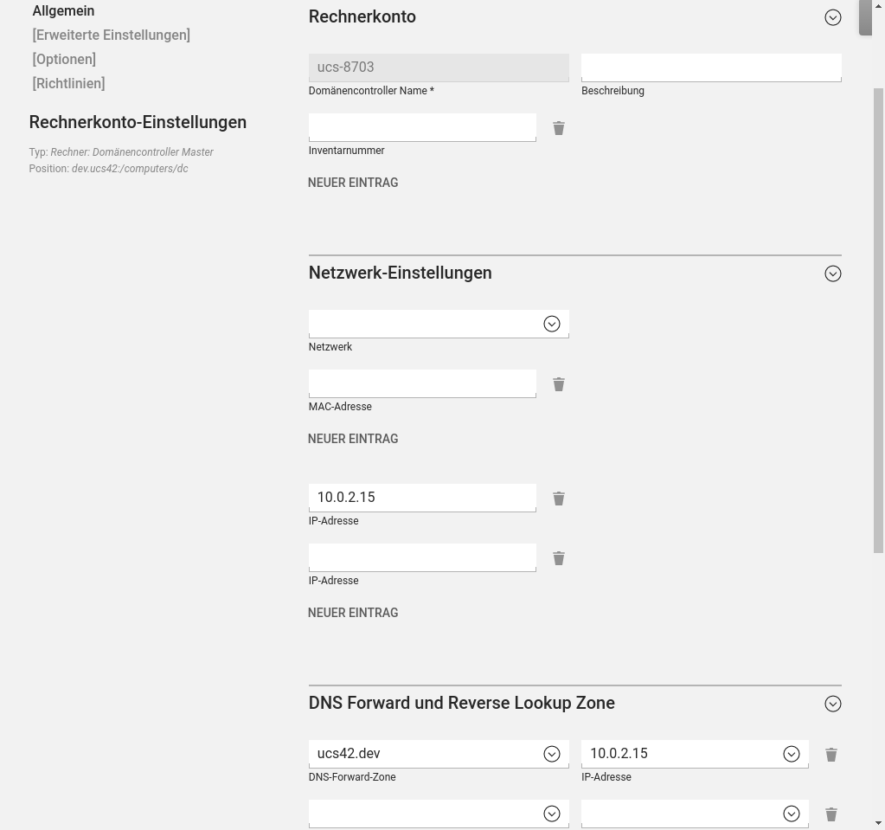Click trash icon beside empty IP-Adresse field
885x830 pixels.
click(x=559, y=558)
